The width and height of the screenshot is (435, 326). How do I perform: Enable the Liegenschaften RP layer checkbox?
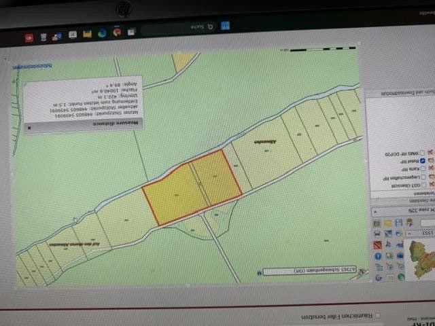pos(423,177)
